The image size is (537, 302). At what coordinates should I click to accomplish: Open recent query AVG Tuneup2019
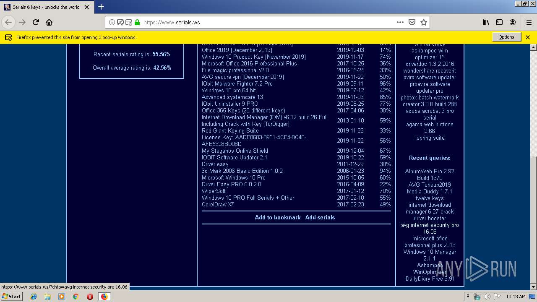pos(430,185)
